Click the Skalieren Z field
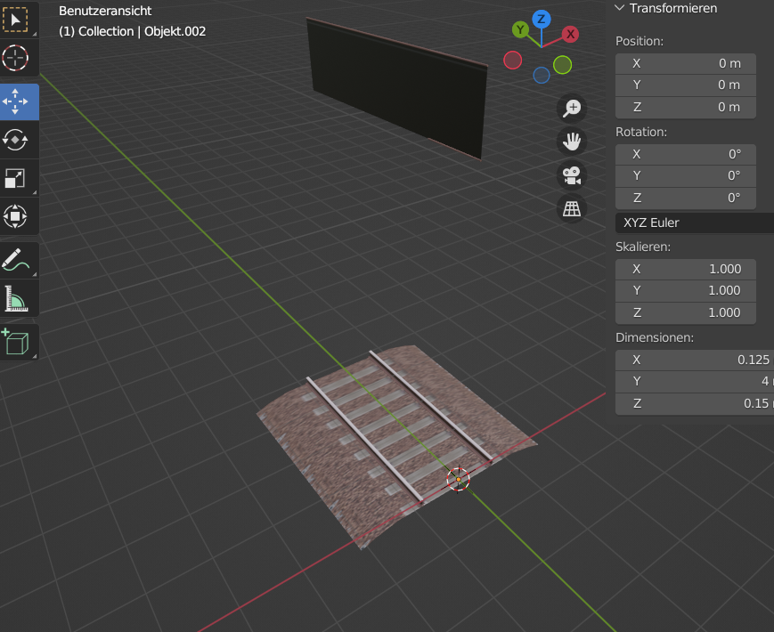 tap(686, 312)
